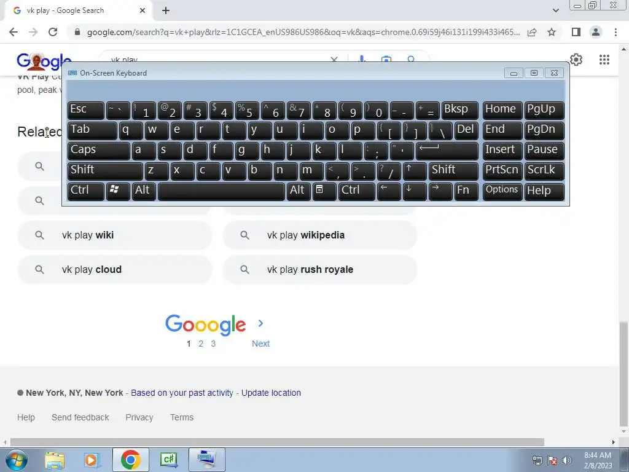Screen dimensions: 629x472
Task: Tap the space bar key
Action: tap(221, 191)
